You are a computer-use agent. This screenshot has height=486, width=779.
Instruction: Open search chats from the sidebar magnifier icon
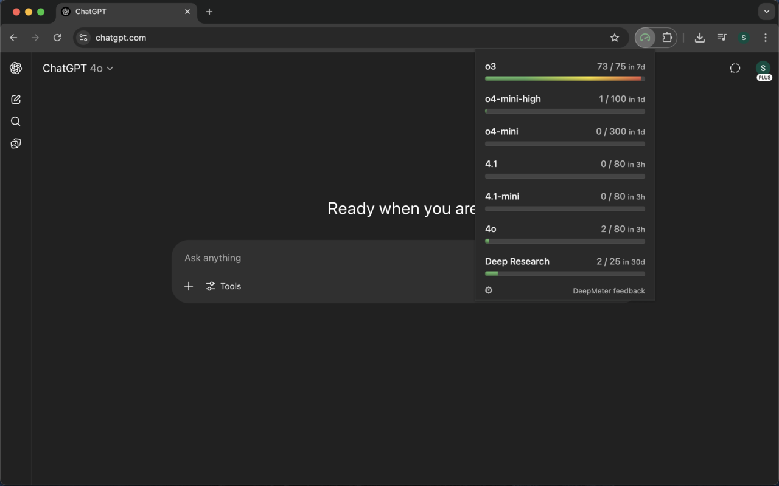point(16,122)
